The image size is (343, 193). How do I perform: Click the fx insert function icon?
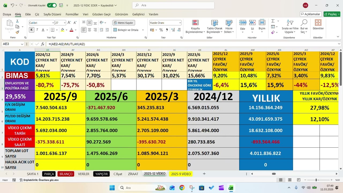(x=43, y=44)
